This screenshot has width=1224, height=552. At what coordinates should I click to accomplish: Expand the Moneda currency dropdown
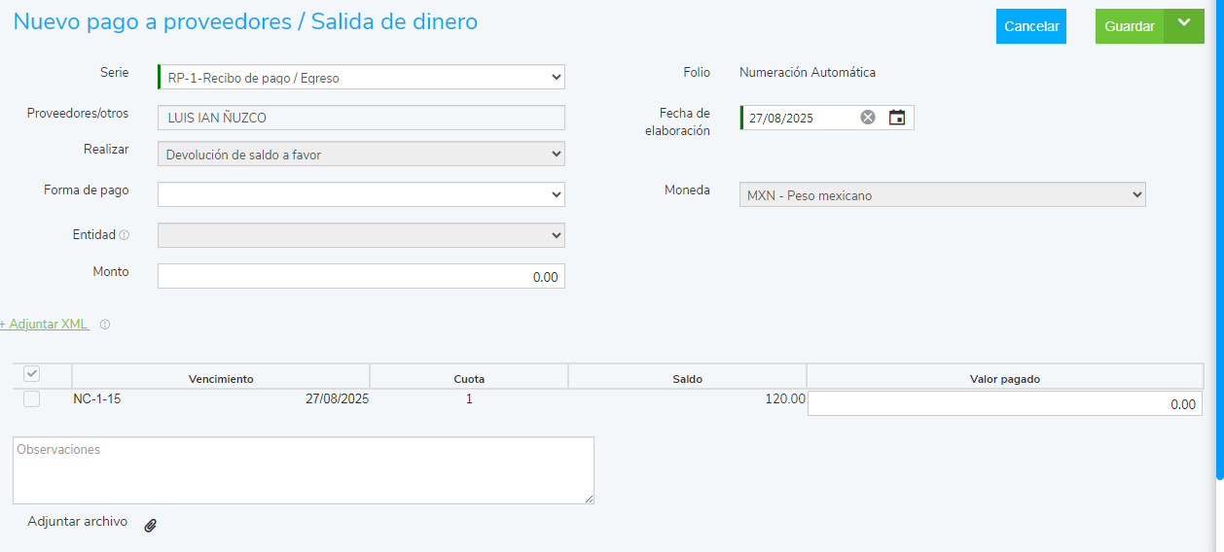click(942, 195)
